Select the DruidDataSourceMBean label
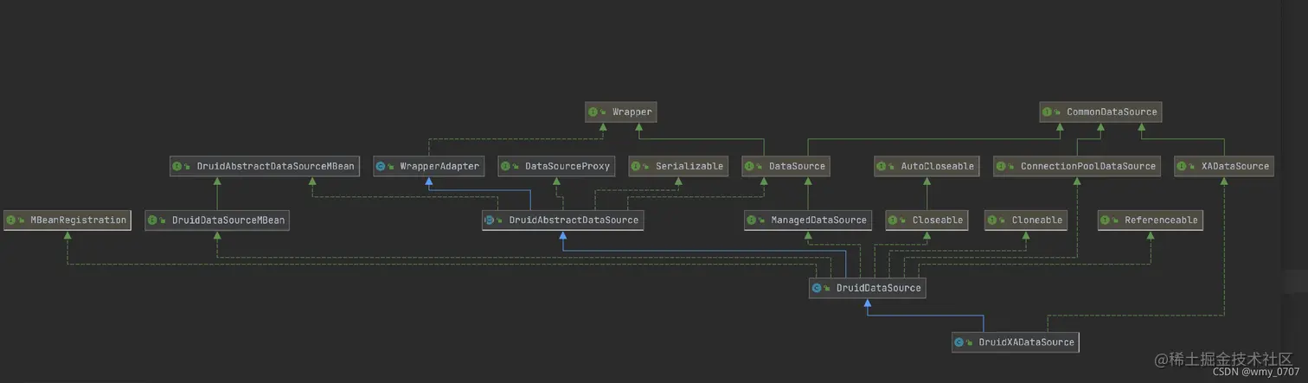Viewport: 1308px width, 383px height. tap(228, 220)
